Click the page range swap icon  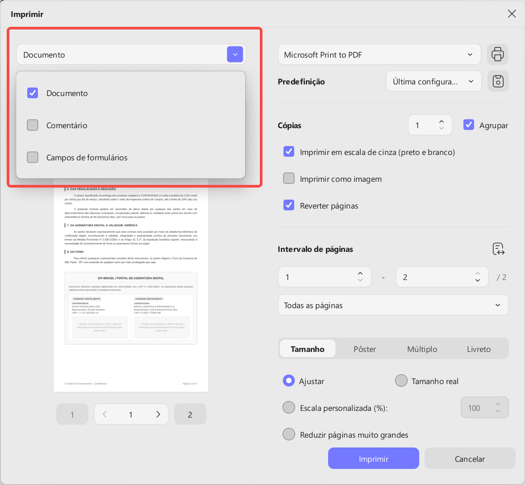tap(498, 249)
